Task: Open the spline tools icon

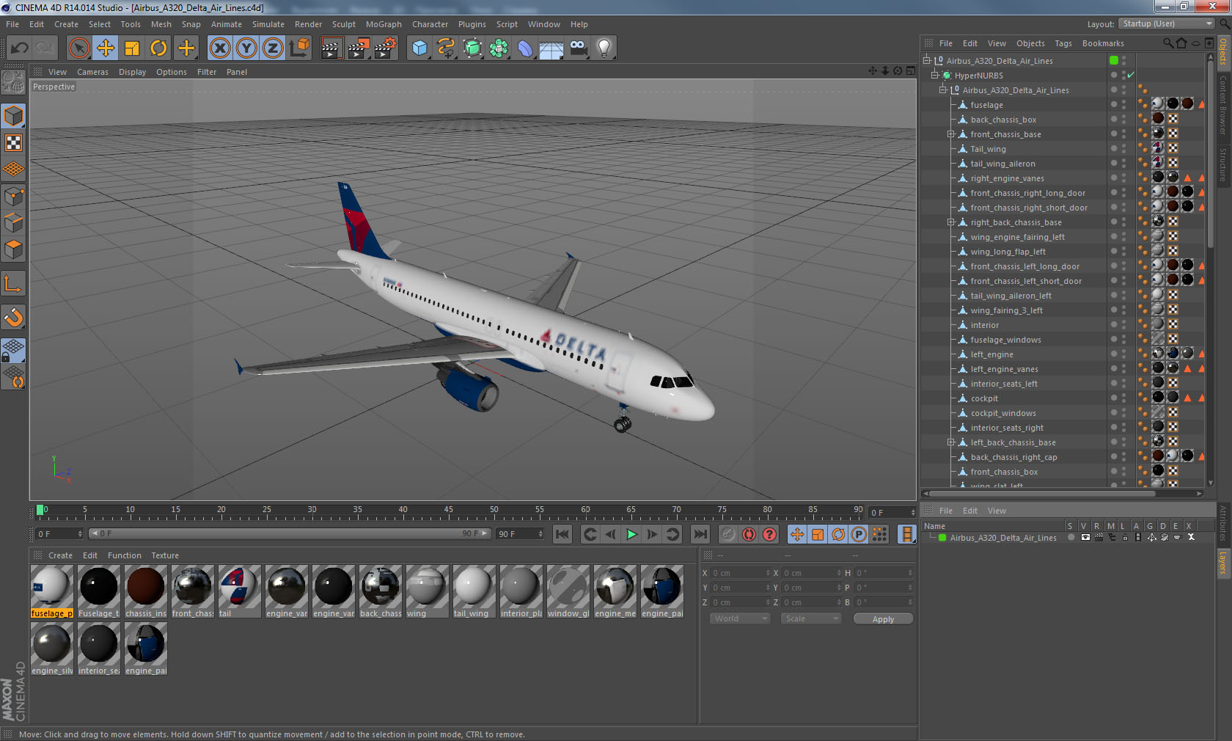Action: [x=446, y=48]
